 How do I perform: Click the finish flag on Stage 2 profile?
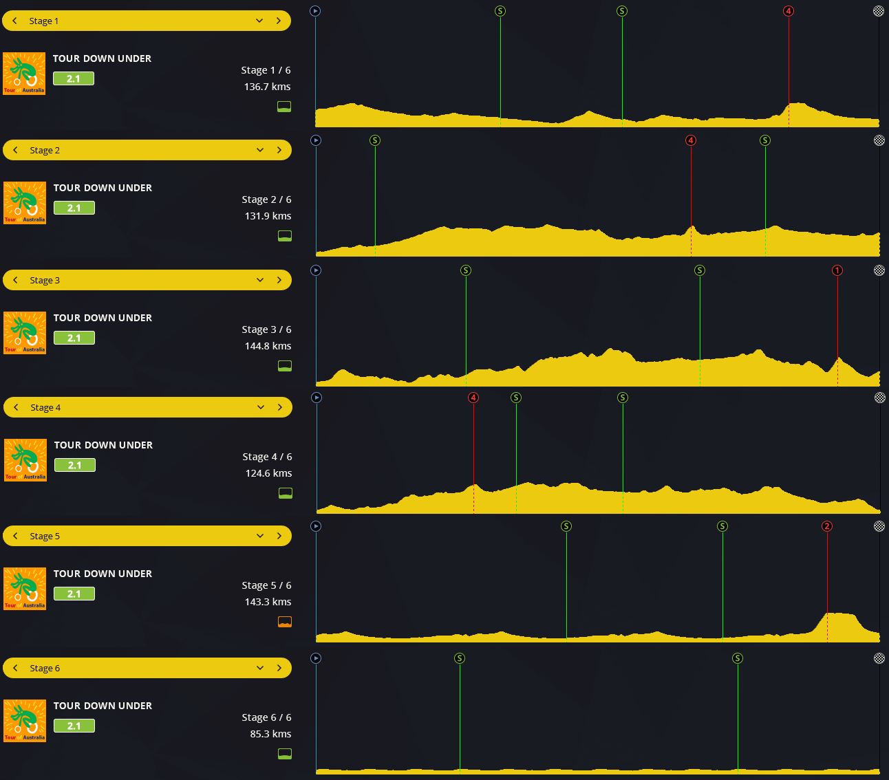(x=879, y=140)
